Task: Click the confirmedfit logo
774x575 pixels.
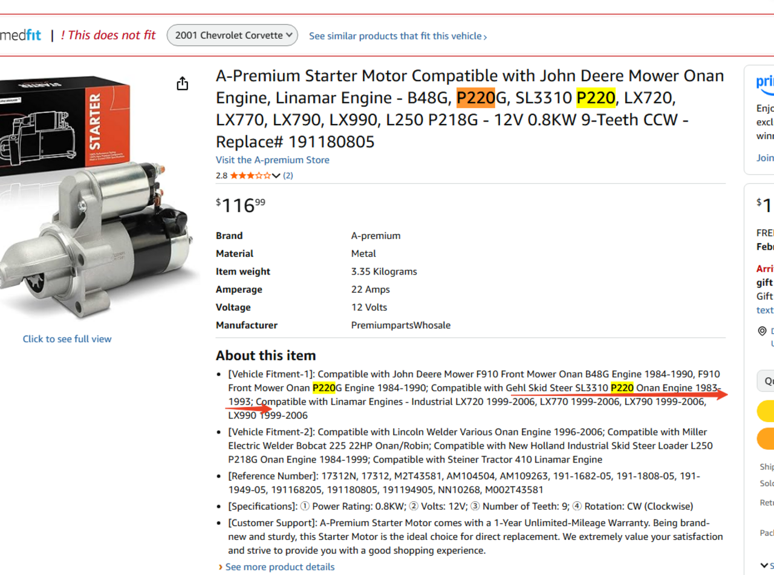Action: point(21,35)
